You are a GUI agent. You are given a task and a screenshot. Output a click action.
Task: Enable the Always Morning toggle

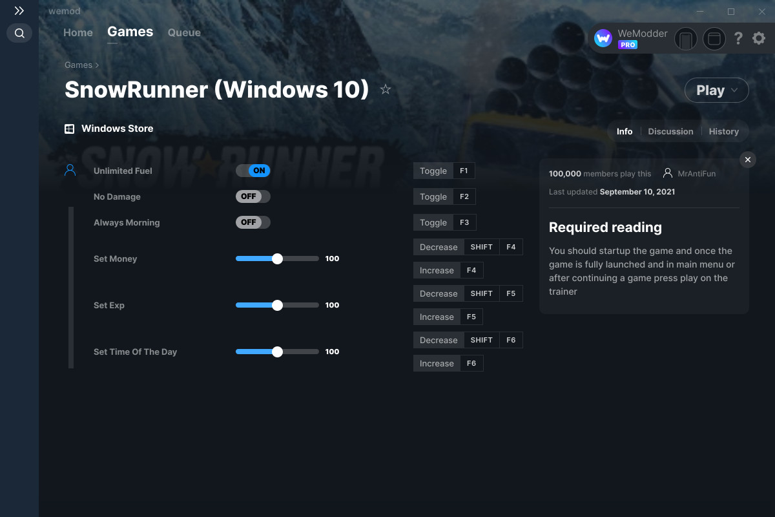pos(253,222)
